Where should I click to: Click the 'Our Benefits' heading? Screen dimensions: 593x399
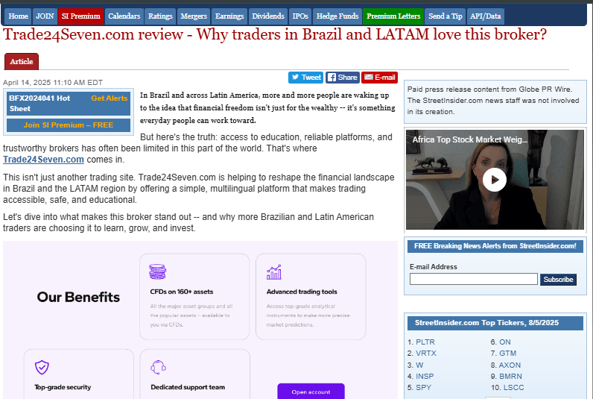tap(78, 297)
